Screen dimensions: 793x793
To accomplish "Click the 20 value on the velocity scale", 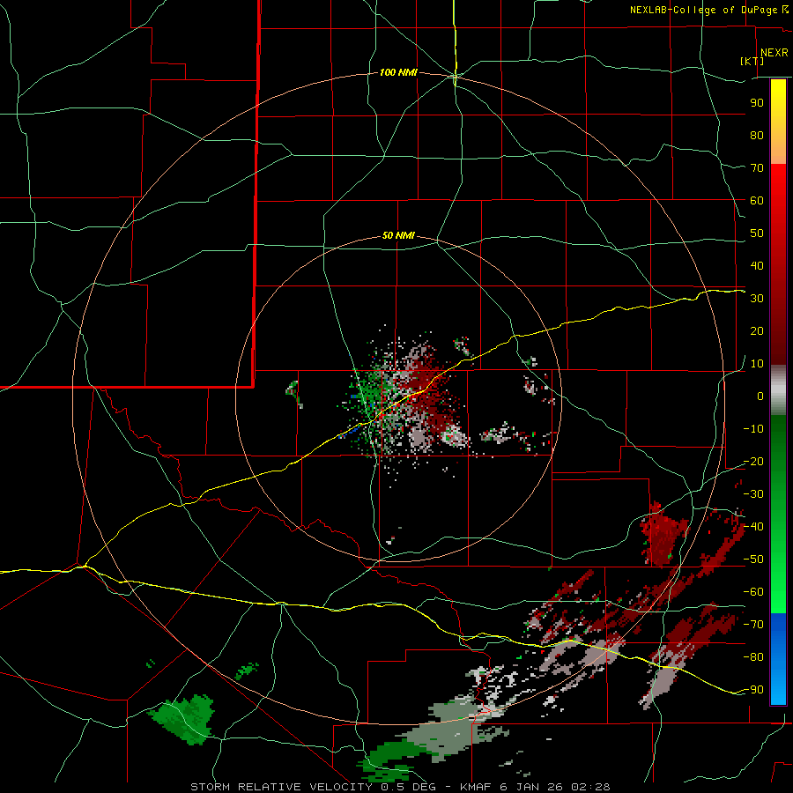I will (757, 331).
